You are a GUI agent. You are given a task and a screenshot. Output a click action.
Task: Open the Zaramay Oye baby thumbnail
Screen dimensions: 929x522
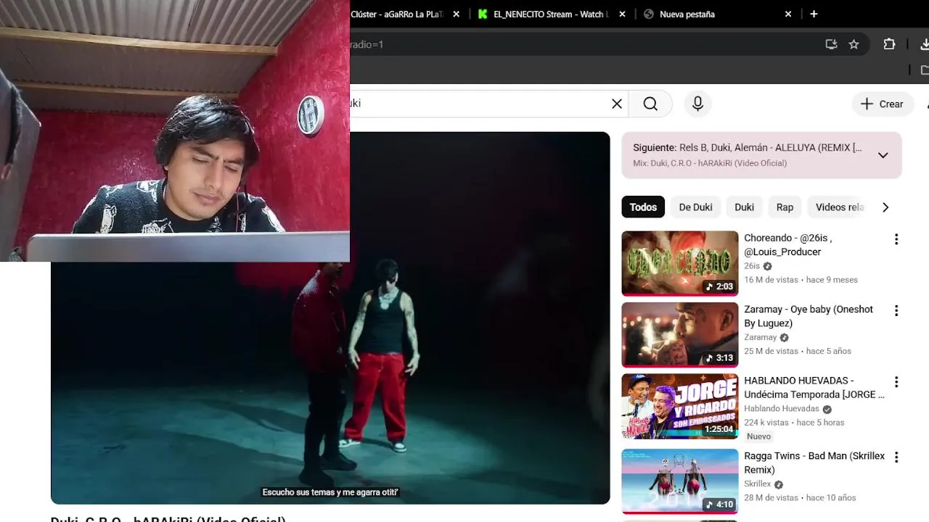pos(679,335)
